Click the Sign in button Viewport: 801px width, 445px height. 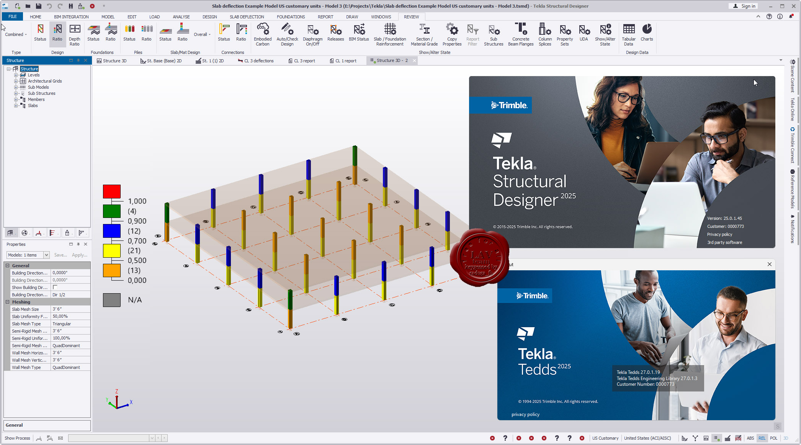click(x=744, y=6)
